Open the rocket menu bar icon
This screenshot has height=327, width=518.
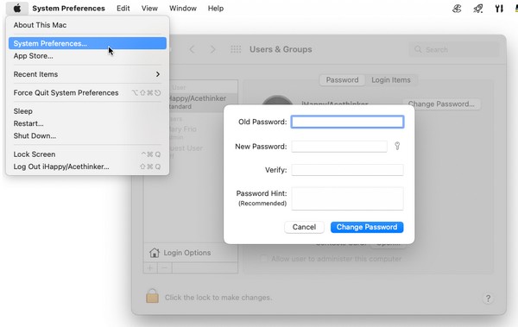[478, 9]
